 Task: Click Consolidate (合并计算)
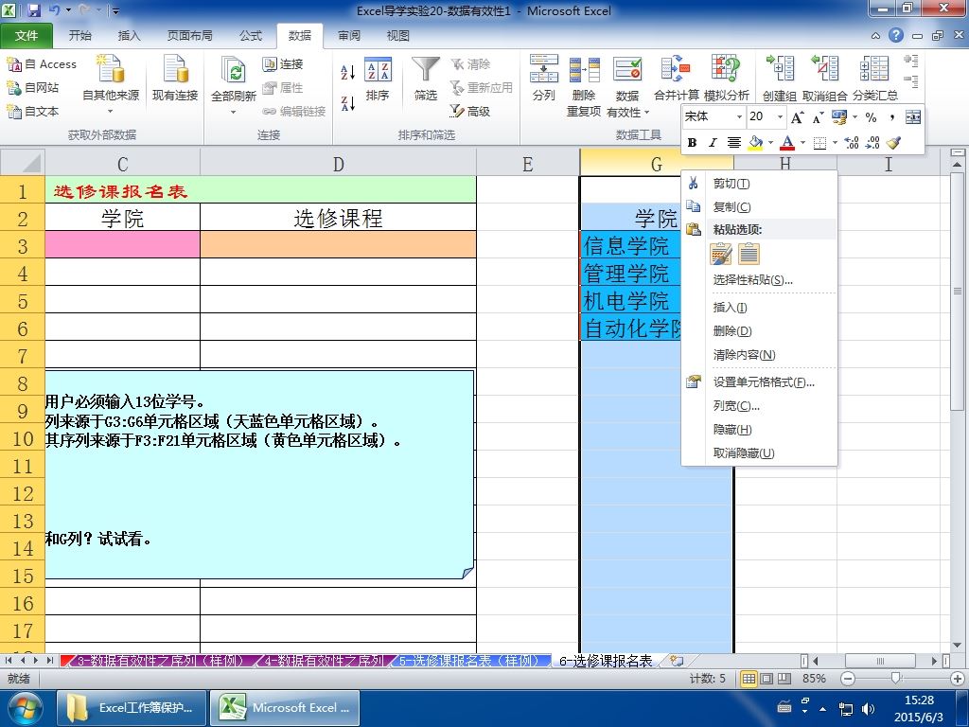(x=676, y=78)
